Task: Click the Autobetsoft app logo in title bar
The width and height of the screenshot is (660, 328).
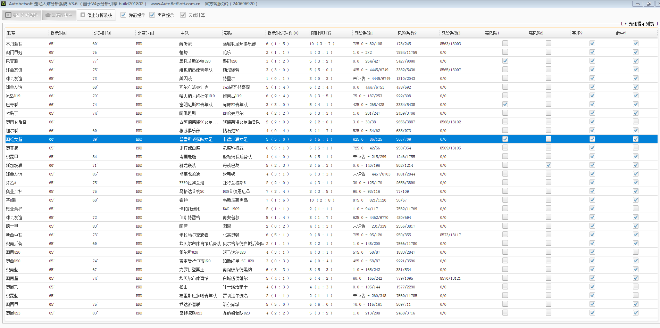Action: tap(3, 4)
